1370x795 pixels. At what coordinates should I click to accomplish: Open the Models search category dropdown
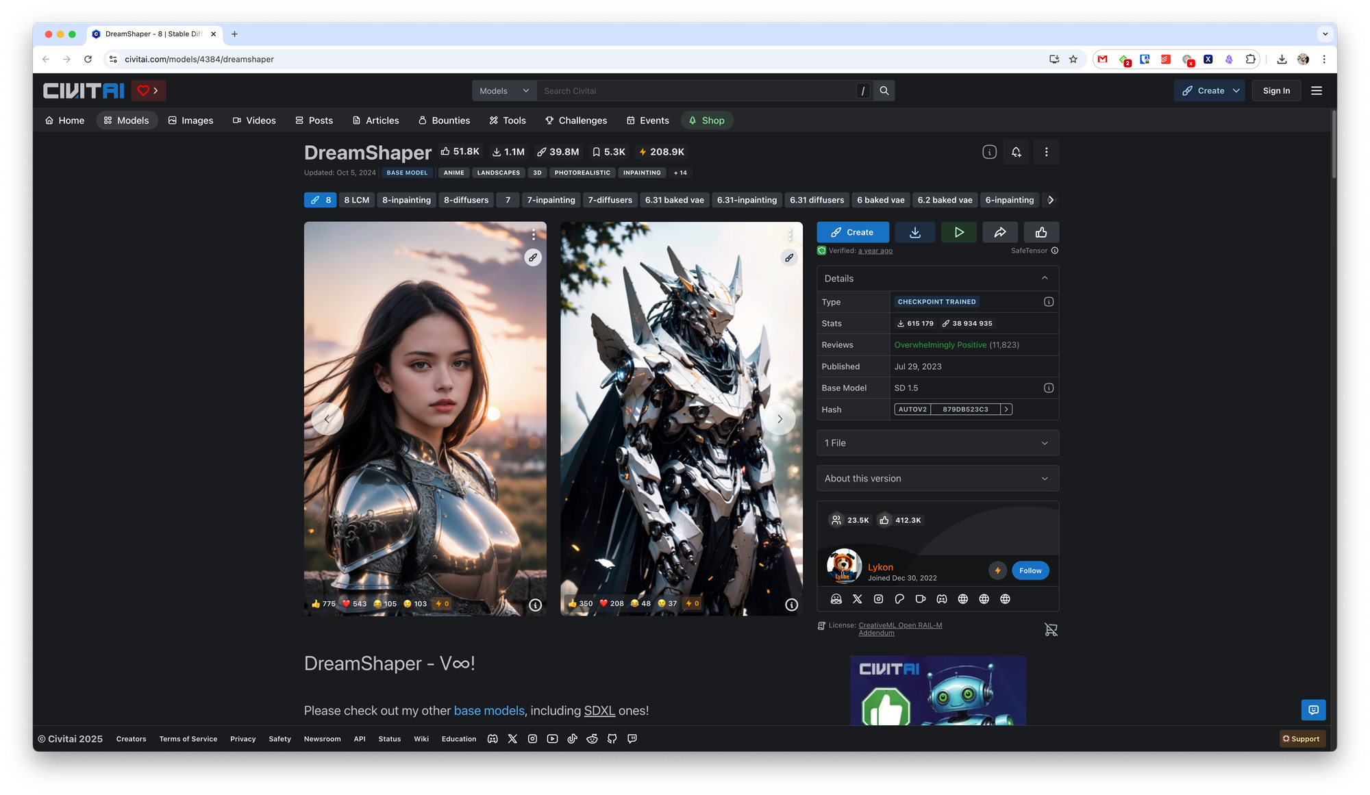tap(504, 90)
